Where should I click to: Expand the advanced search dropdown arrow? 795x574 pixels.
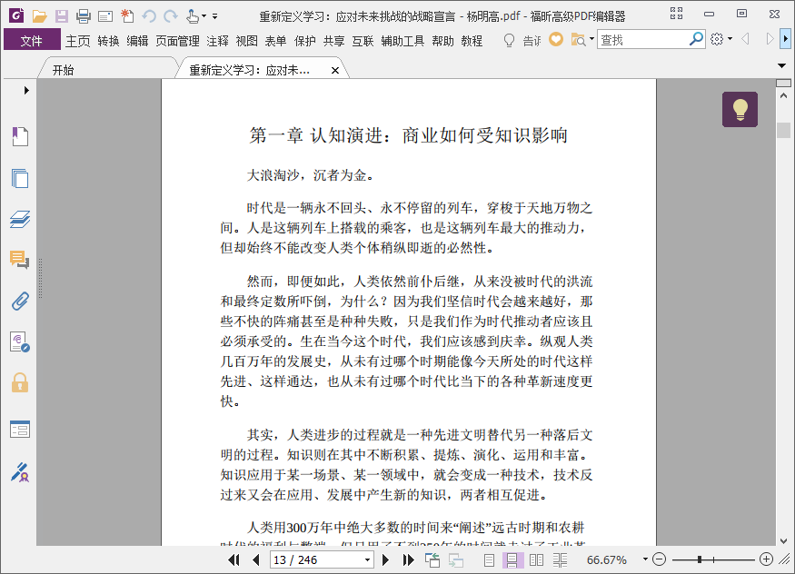pyautogui.click(x=591, y=38)
